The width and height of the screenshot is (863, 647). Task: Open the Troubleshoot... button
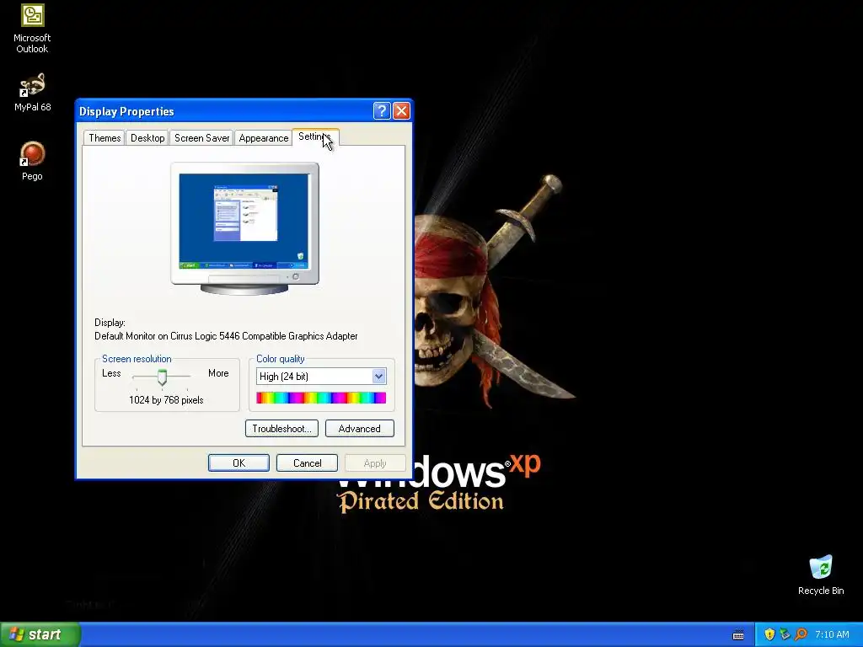coord(281,429)
